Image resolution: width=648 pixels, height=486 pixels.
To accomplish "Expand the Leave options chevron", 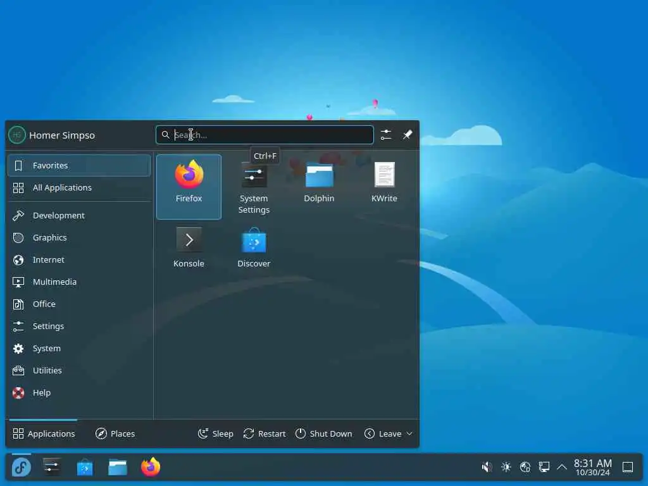I will point(409,433).
